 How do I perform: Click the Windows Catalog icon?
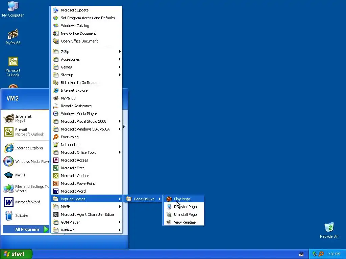click(x=56, y=26)
